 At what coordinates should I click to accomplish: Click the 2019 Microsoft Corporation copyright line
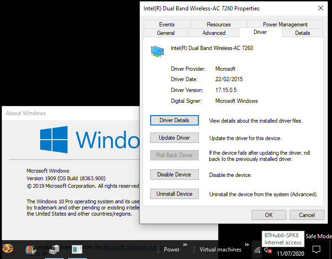pyautogui.click(x=83, y=186)
